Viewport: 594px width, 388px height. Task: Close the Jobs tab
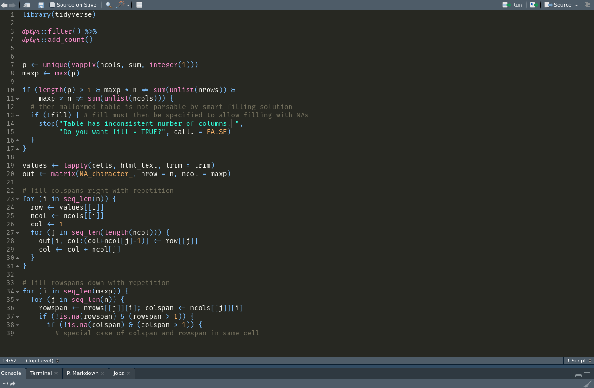(128, 374)
